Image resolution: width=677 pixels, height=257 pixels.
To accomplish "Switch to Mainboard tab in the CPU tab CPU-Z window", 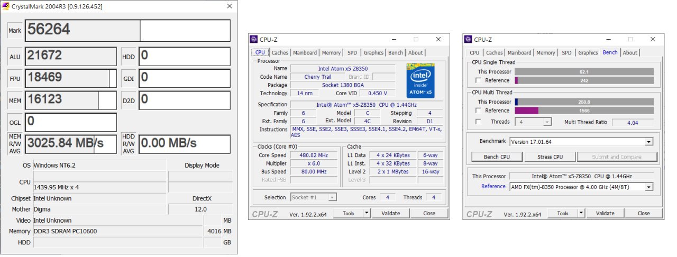I will click(305, 53).
